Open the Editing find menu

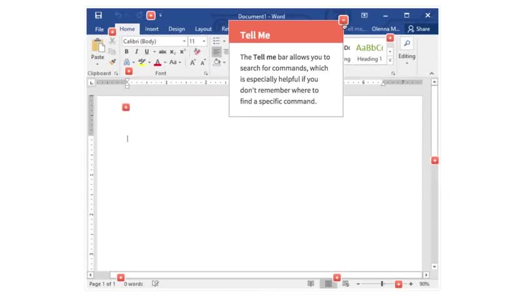[x=407, y=51]
